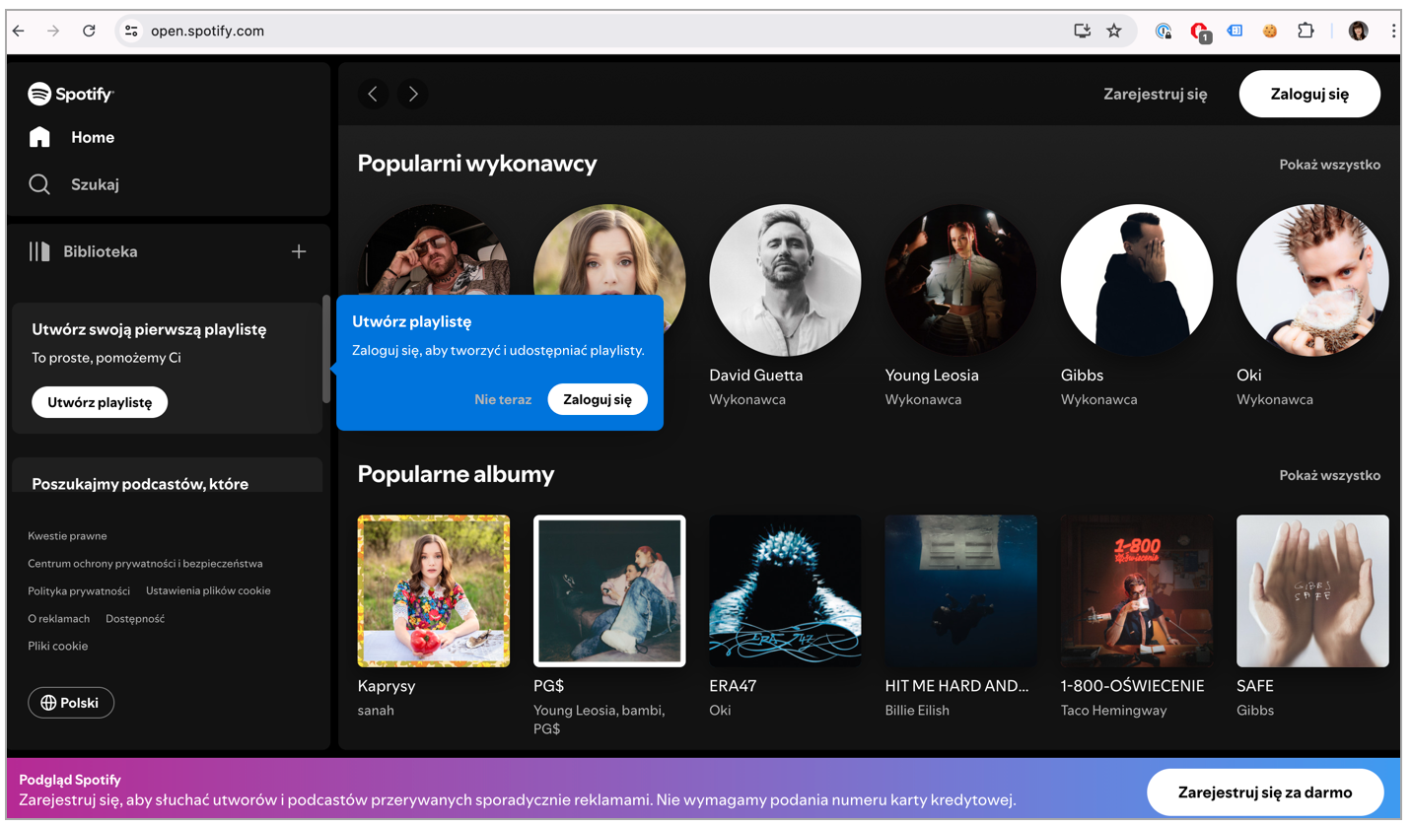Open search using the magnifier icon

pos(39,184)
